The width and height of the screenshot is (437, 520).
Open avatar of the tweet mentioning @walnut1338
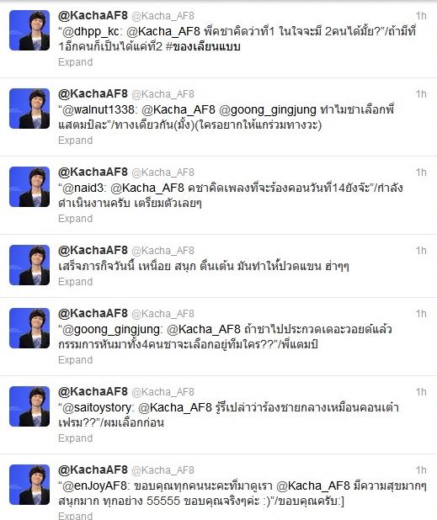pyautogui.click(x=29, y=109)
